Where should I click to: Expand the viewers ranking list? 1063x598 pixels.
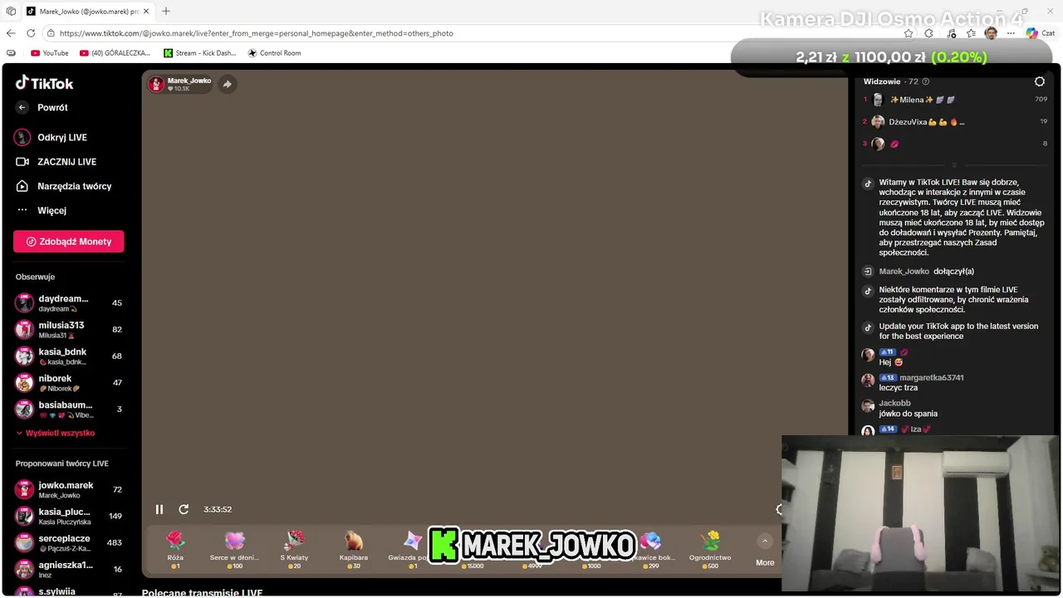pyautogui.click(x=954, y=165)
